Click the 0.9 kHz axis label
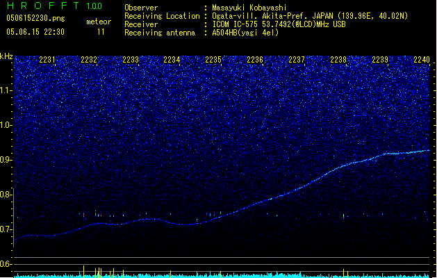This screenshot has height=278, width=437. point(6,160)
